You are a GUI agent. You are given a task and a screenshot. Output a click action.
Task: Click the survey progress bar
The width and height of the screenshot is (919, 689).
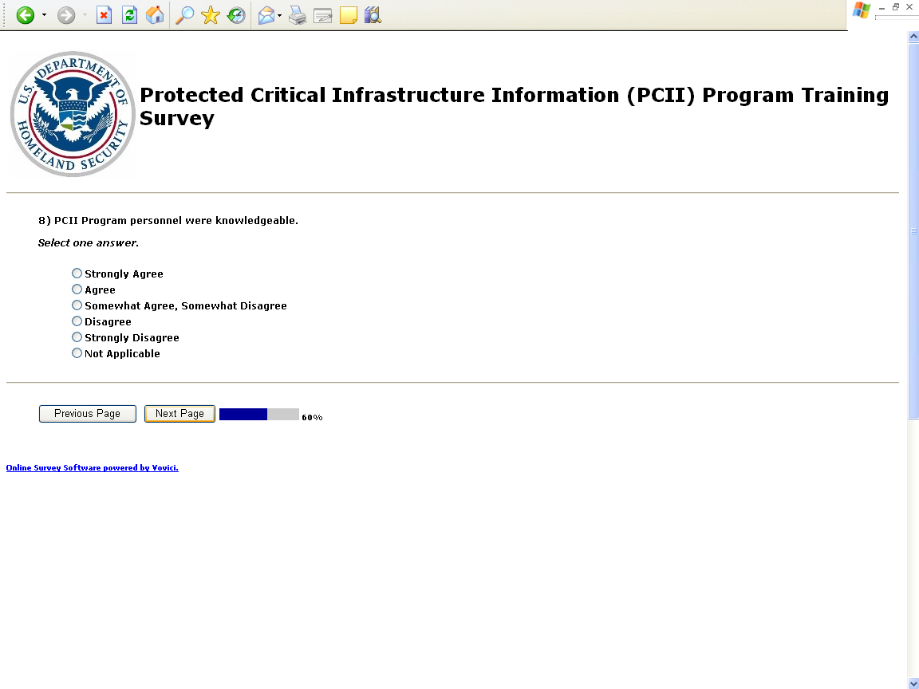[x=259, y=414]
